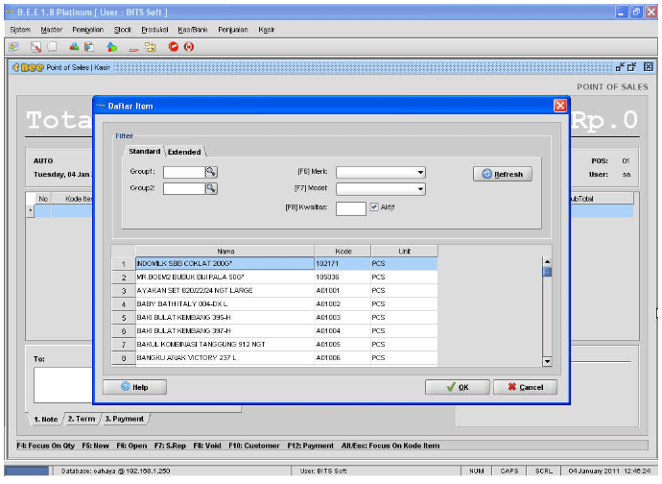The image size is (662, 484).
Task: Select row INDOMILK SBB COKLAT 200G*
Action: click(274, 264)
